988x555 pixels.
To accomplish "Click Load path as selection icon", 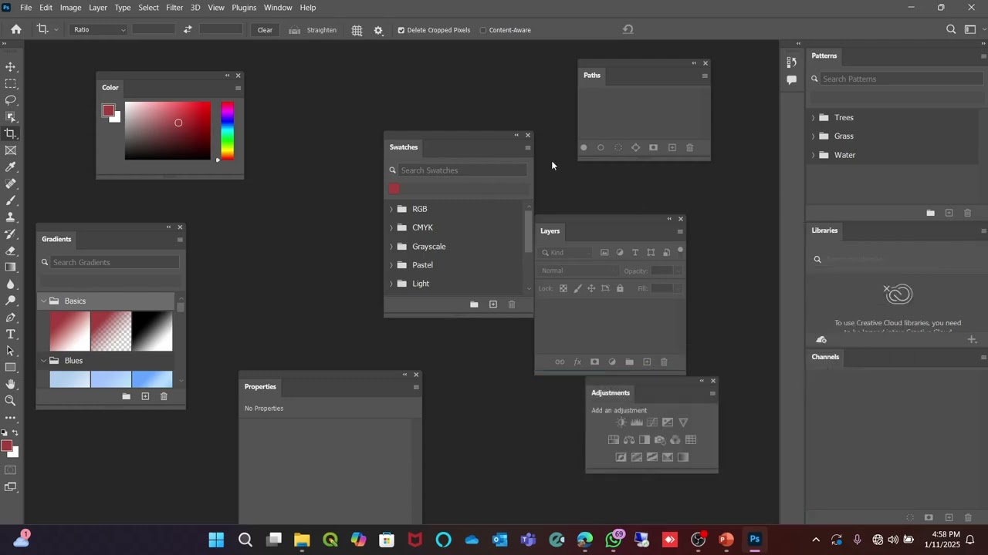I will pos(618,147).
